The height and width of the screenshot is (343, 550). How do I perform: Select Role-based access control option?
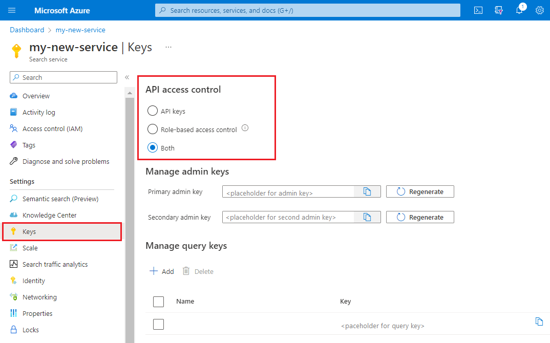(x=153, y=130)
